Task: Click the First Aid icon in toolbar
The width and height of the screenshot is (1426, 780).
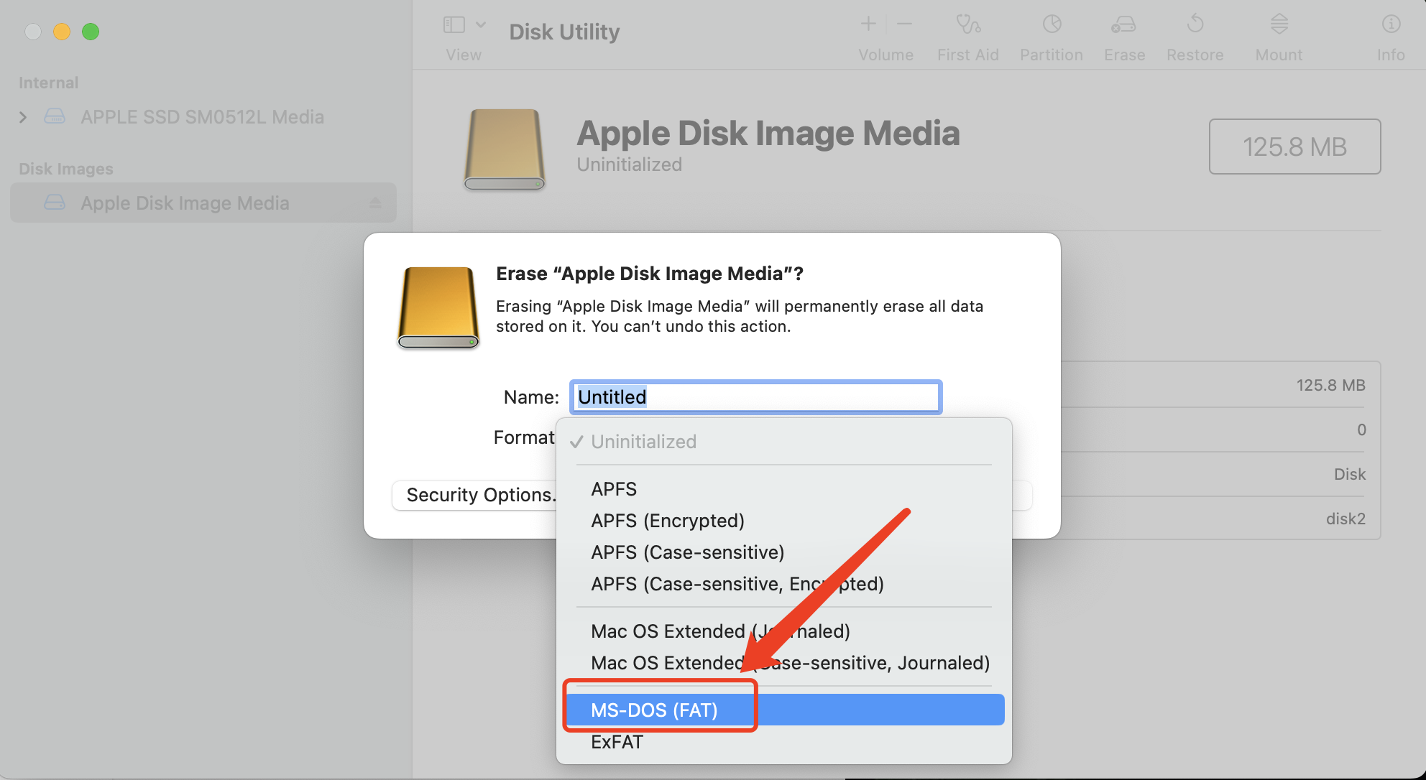Action: (967, 24)
